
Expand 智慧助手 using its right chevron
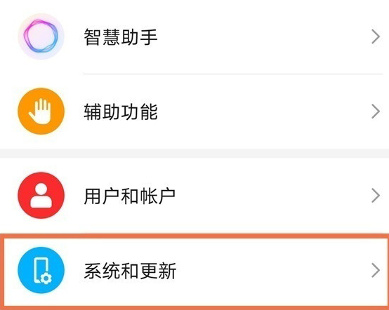point(376,36)
